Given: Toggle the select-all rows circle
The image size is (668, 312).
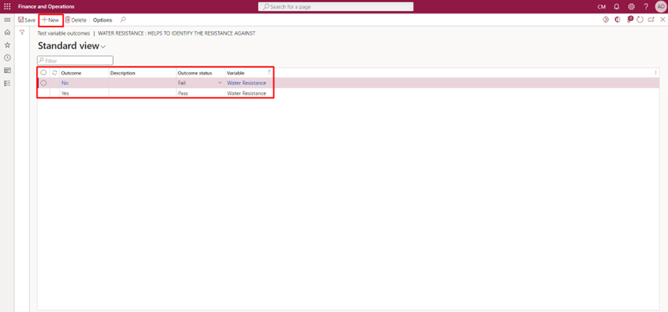Looking at the screenshot, I should click(44, 73).
